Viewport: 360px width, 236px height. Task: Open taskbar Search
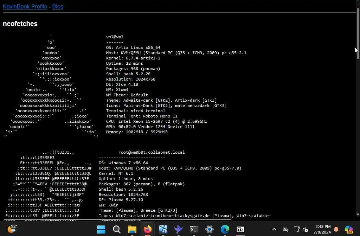coord(117,229)
